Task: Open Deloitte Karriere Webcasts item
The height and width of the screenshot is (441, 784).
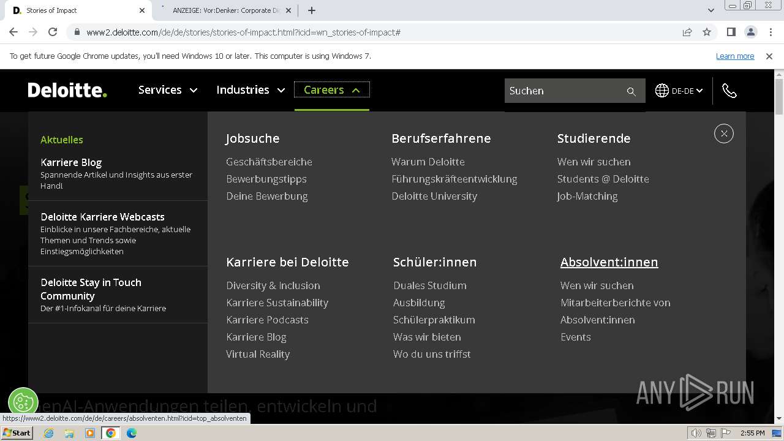Action: point(118,233)
